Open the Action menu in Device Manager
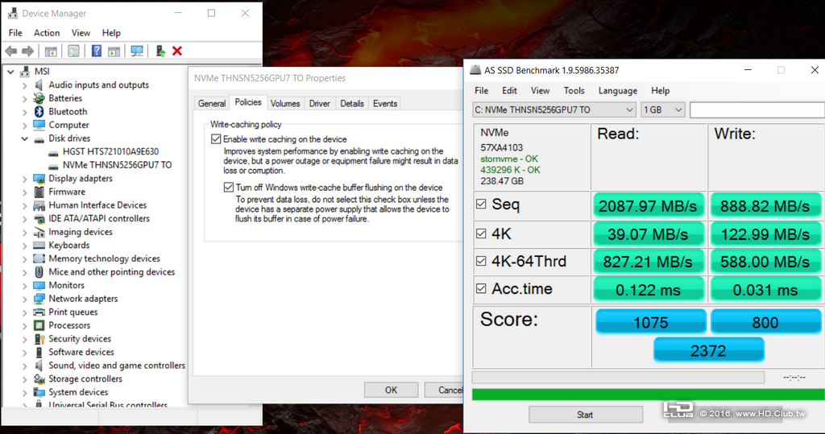This screenshot has height=434, width=825. click(x=47, y=33)
